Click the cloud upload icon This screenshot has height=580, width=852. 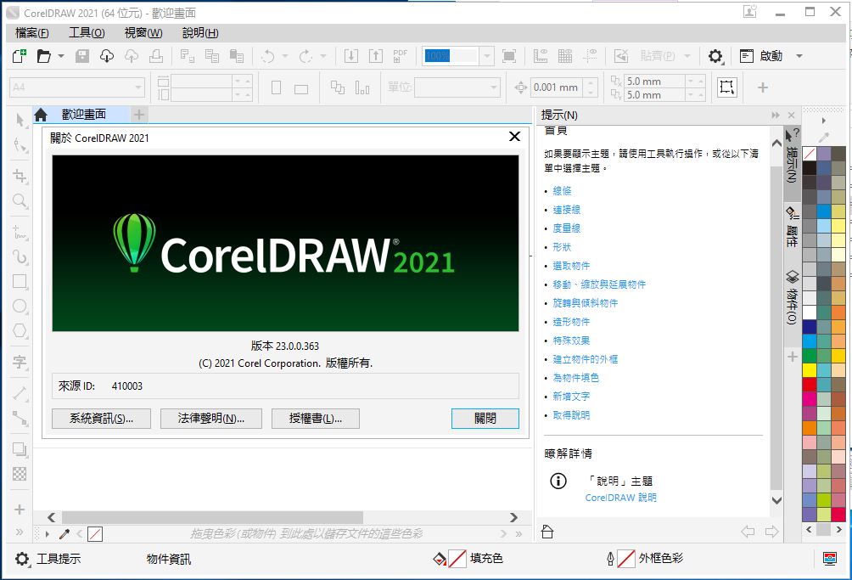click(132, 56)
